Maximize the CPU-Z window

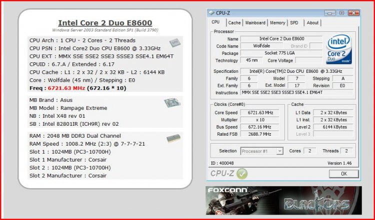click(341, 13)
